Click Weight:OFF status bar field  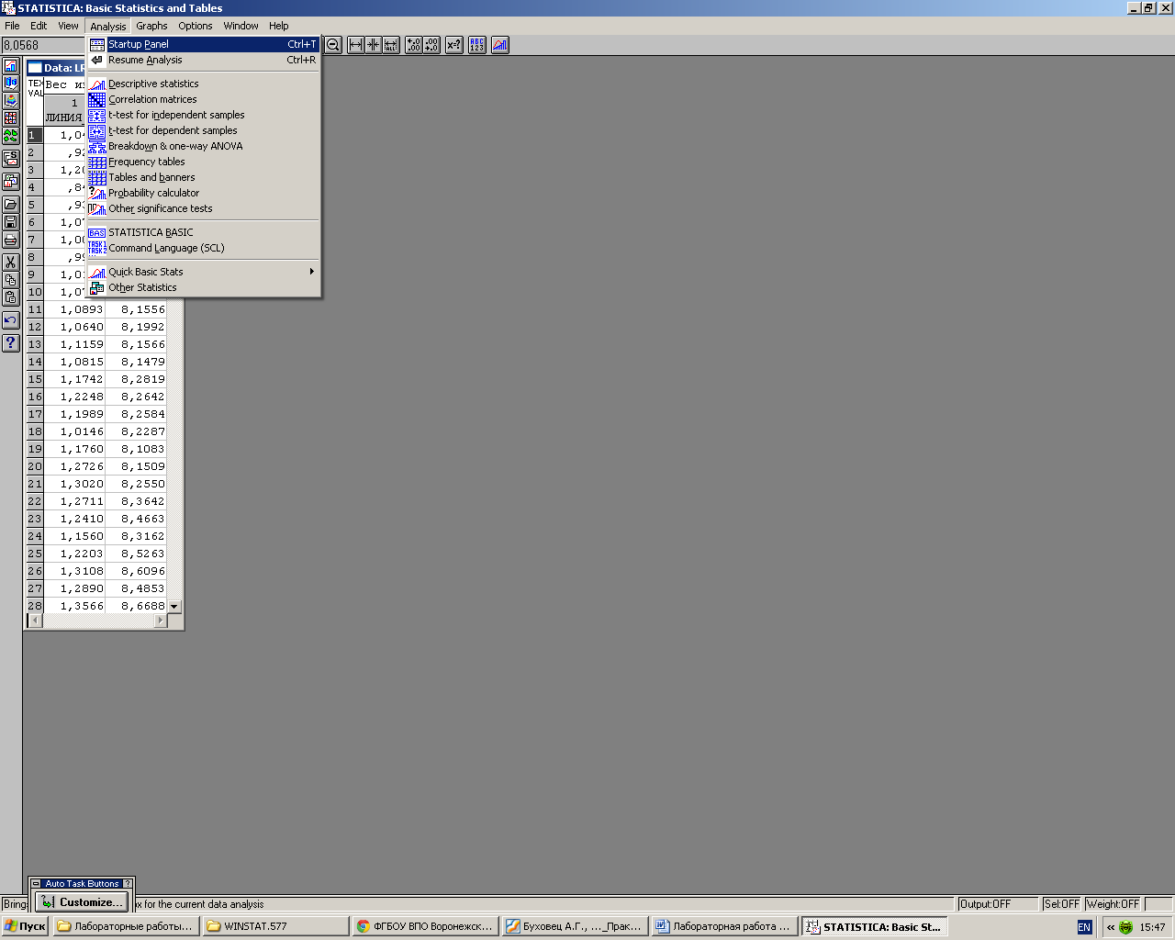1113,904
